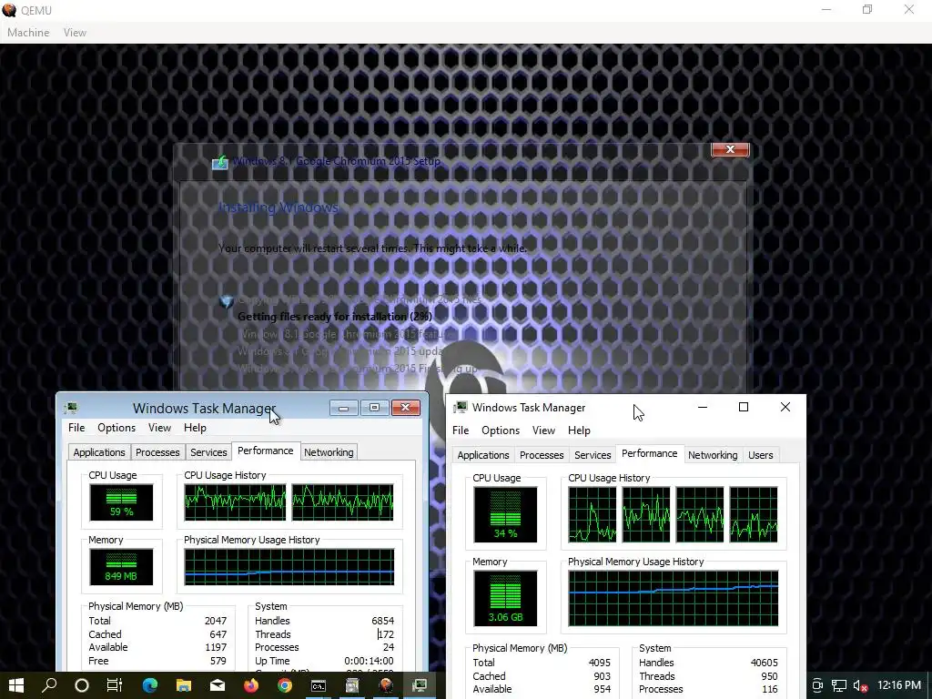Open the Windows Start menu
Screen dimensions: 932x699
pos(16,685)
